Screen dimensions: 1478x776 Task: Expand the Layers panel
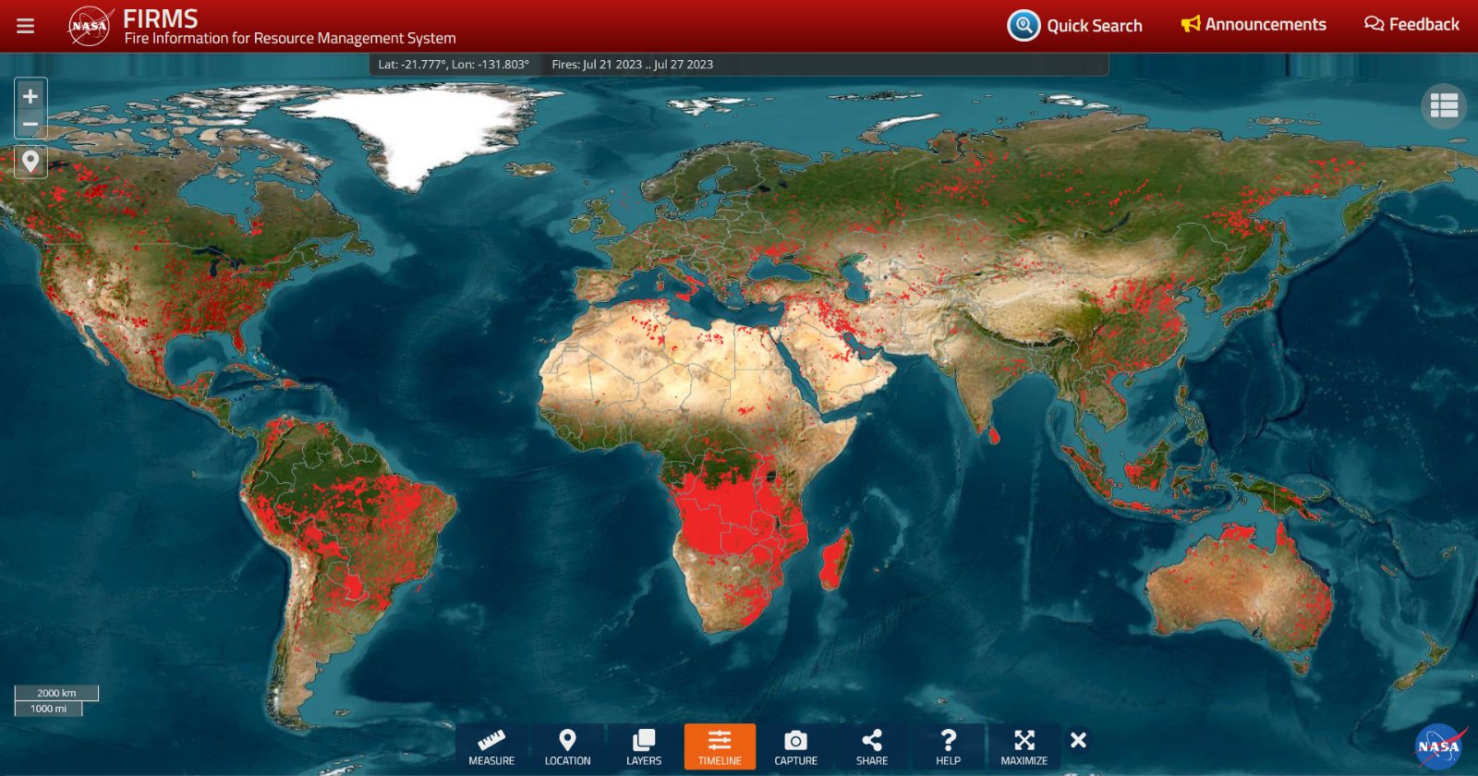(x=644, y=747)
